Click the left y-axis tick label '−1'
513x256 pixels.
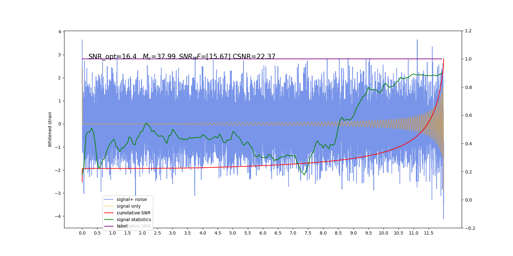[58, 147]
